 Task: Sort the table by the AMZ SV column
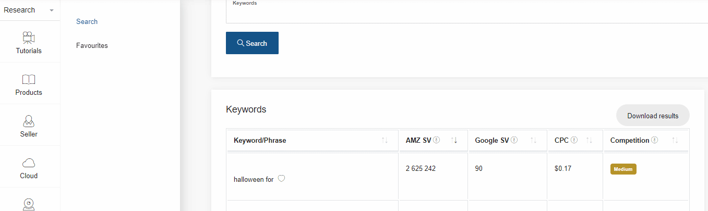(x=454, y=140)
